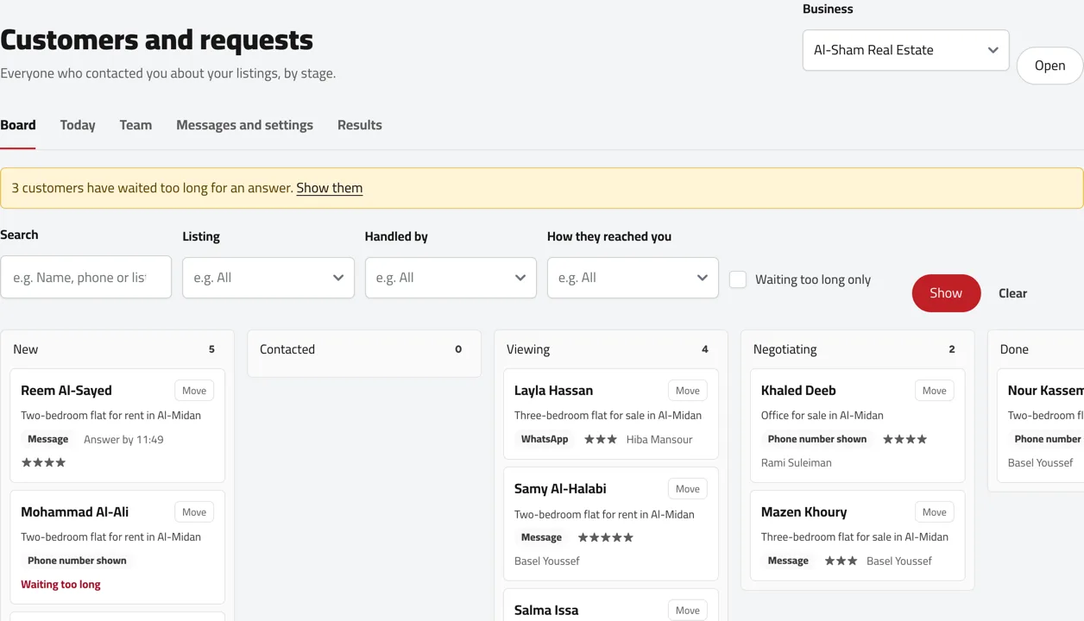Open the Samy Al-Halabi customer name
The width and height of the screenshot is (1084, 621).
[x=560, y=489]
